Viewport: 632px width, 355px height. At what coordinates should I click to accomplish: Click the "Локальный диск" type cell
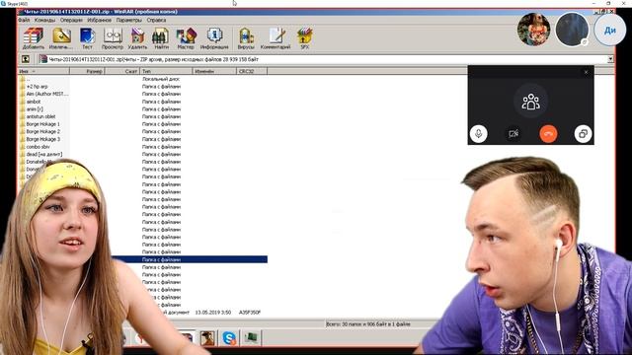(x=161, y=79)
